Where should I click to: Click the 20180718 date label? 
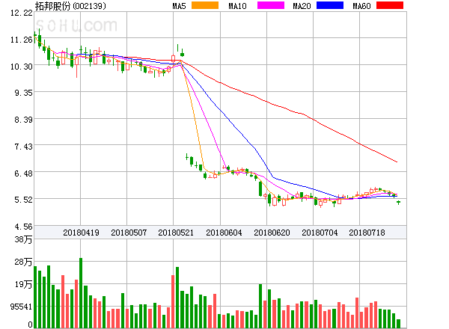click(367, 233)
